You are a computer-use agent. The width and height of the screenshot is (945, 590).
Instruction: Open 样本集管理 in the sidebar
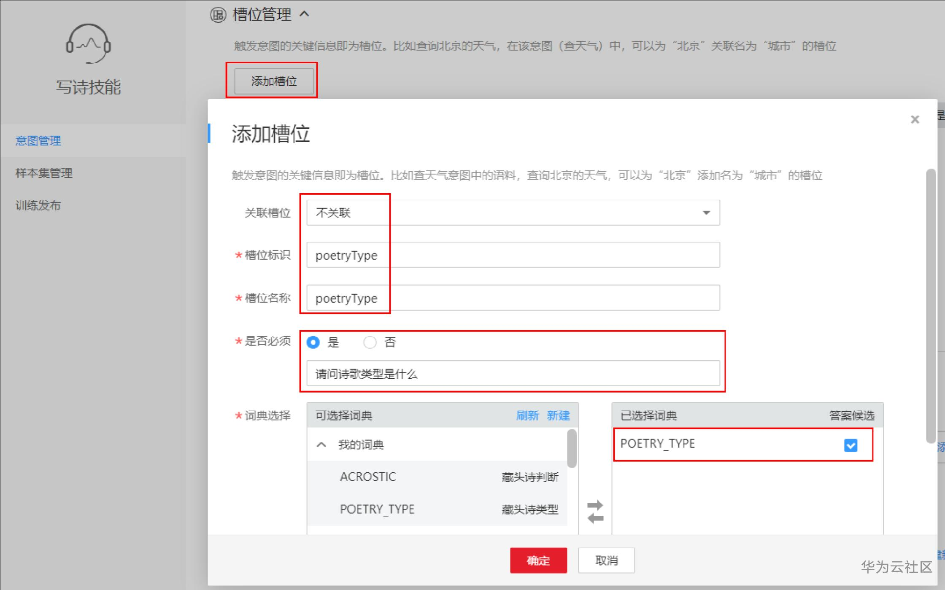click(x=44, y=173)
